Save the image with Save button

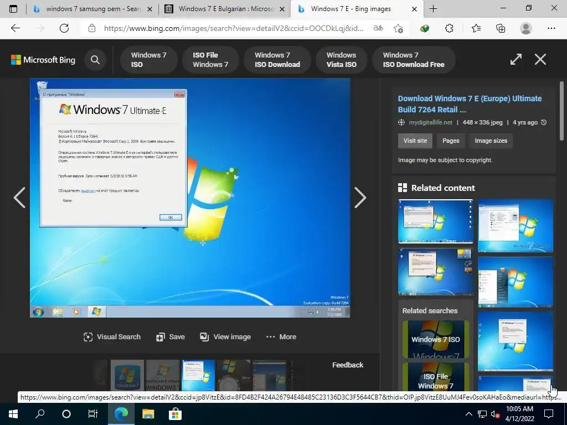click(x=171, y=337)
